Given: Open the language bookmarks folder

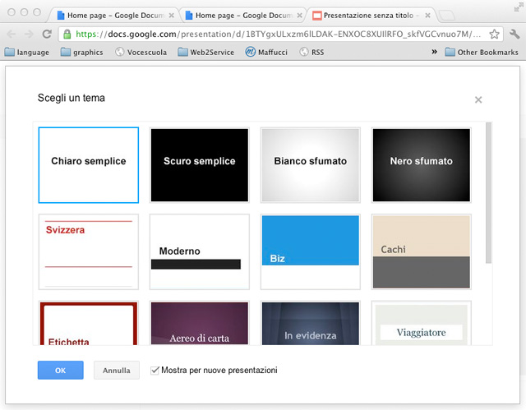Looking at the screenshot, I should click(27, 52).
